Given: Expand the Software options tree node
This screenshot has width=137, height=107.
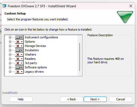Looking at the screenshot, I should [10, 67].
